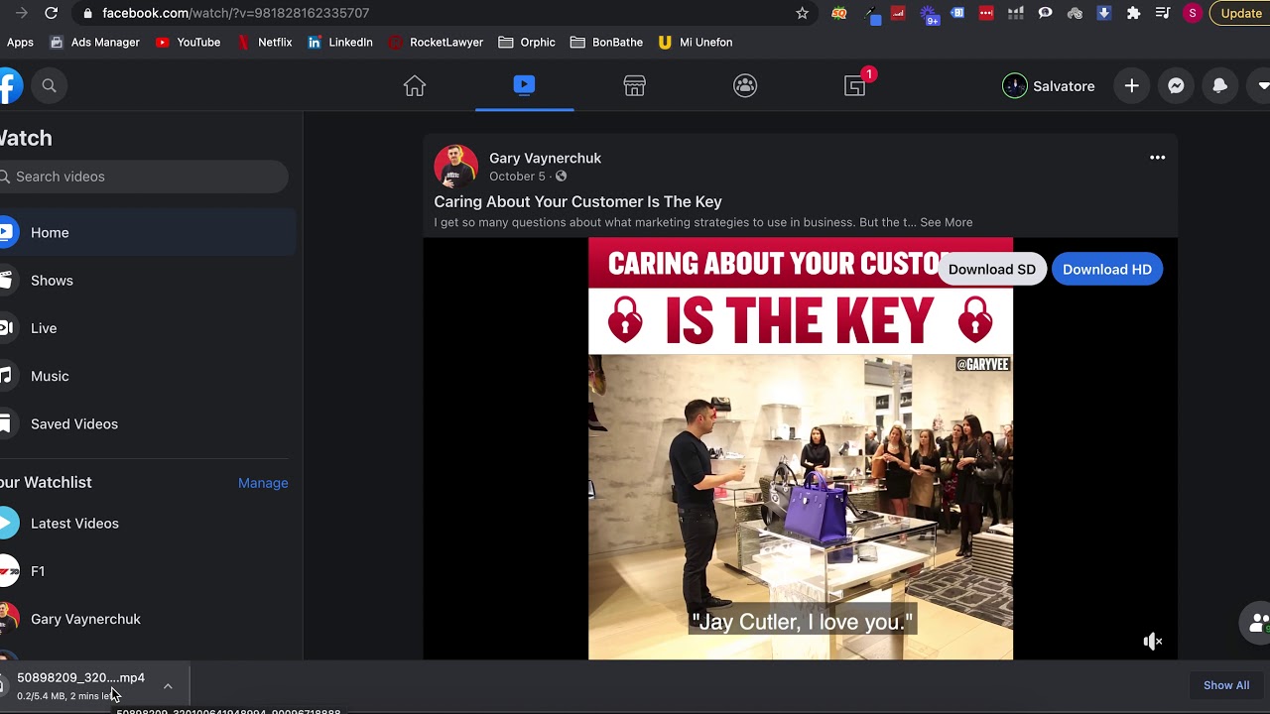The width and height of the screenshot is (1270, 714).
Task: Open Latest Videos in the watchlist
Action: [x=148, y=524]
